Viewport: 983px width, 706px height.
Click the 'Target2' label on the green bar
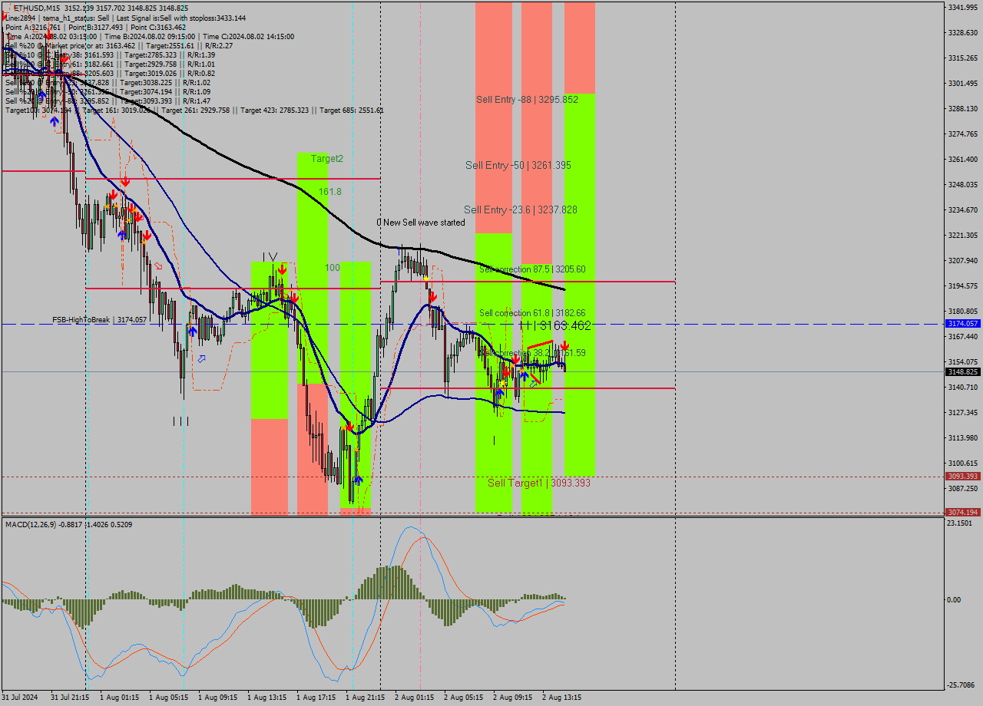[327, 159]
